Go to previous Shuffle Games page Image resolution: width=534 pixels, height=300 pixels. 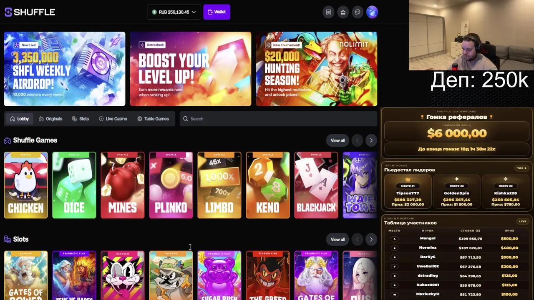point(357,140)
